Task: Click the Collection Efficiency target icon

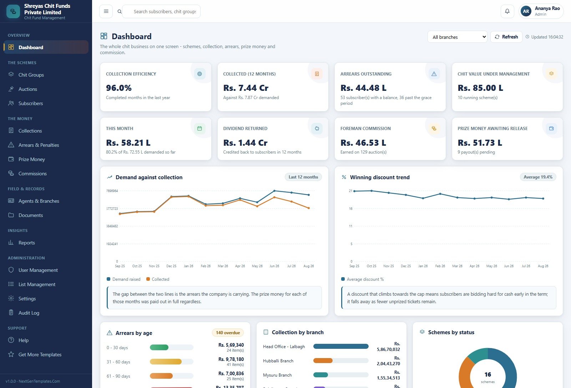Action: click(199, 74)
